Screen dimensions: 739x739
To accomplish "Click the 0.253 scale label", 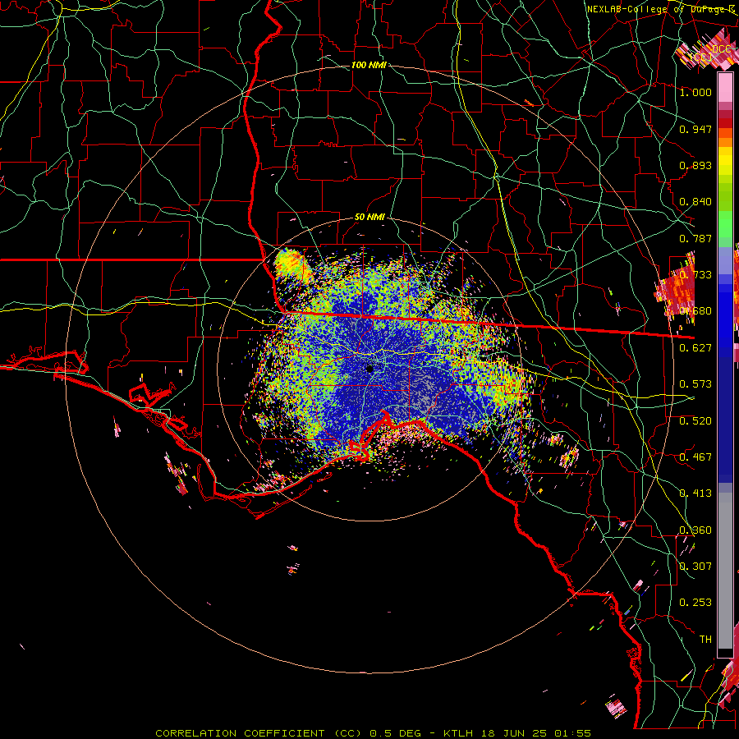I will point(695,603).
